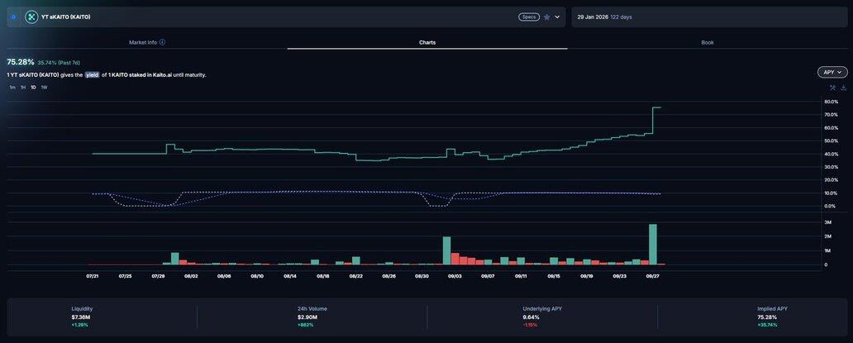Screen dimensions: 853x343
Task: Click the highlighted yield term
Action: pos(92,75)
